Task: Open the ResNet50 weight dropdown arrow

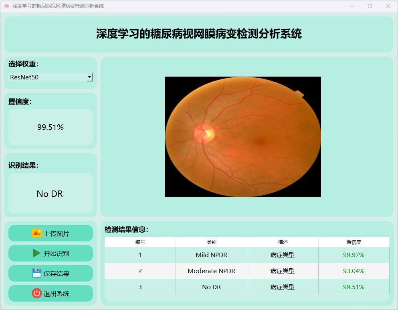Action: coord(90,77)
